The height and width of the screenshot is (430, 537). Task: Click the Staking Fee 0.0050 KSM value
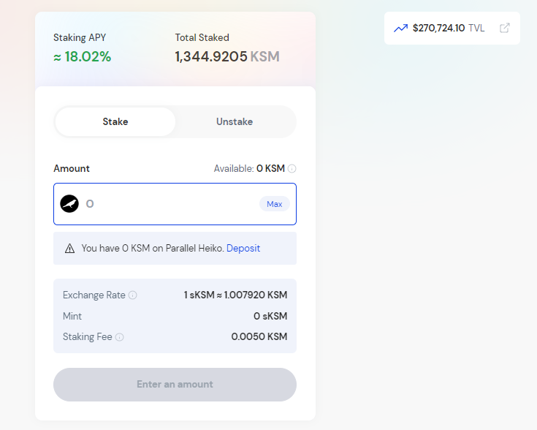tap(259, 336)
